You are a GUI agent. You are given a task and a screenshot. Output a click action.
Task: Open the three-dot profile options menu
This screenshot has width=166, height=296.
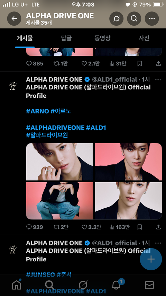point(152,18)
